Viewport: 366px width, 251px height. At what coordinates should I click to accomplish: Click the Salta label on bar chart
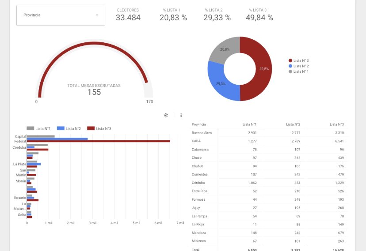(22, 215)
